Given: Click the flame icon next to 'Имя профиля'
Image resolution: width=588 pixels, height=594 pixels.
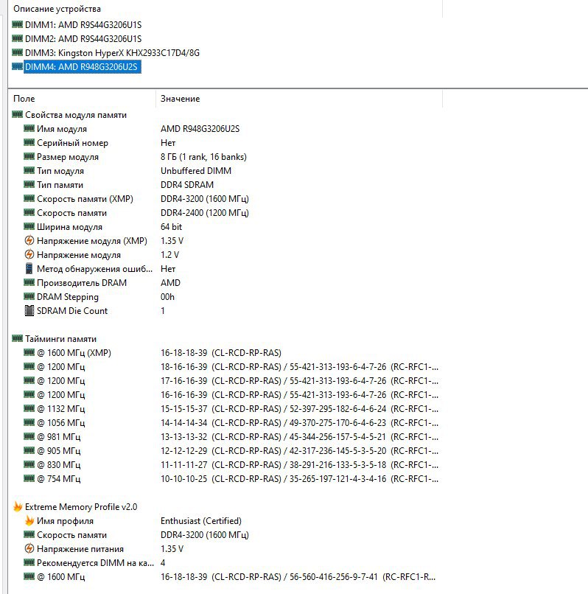Looking at the screenshot, I should 29,521.
